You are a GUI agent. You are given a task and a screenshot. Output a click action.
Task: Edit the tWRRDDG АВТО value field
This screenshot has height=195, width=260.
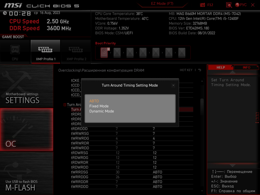pos(157,177)
